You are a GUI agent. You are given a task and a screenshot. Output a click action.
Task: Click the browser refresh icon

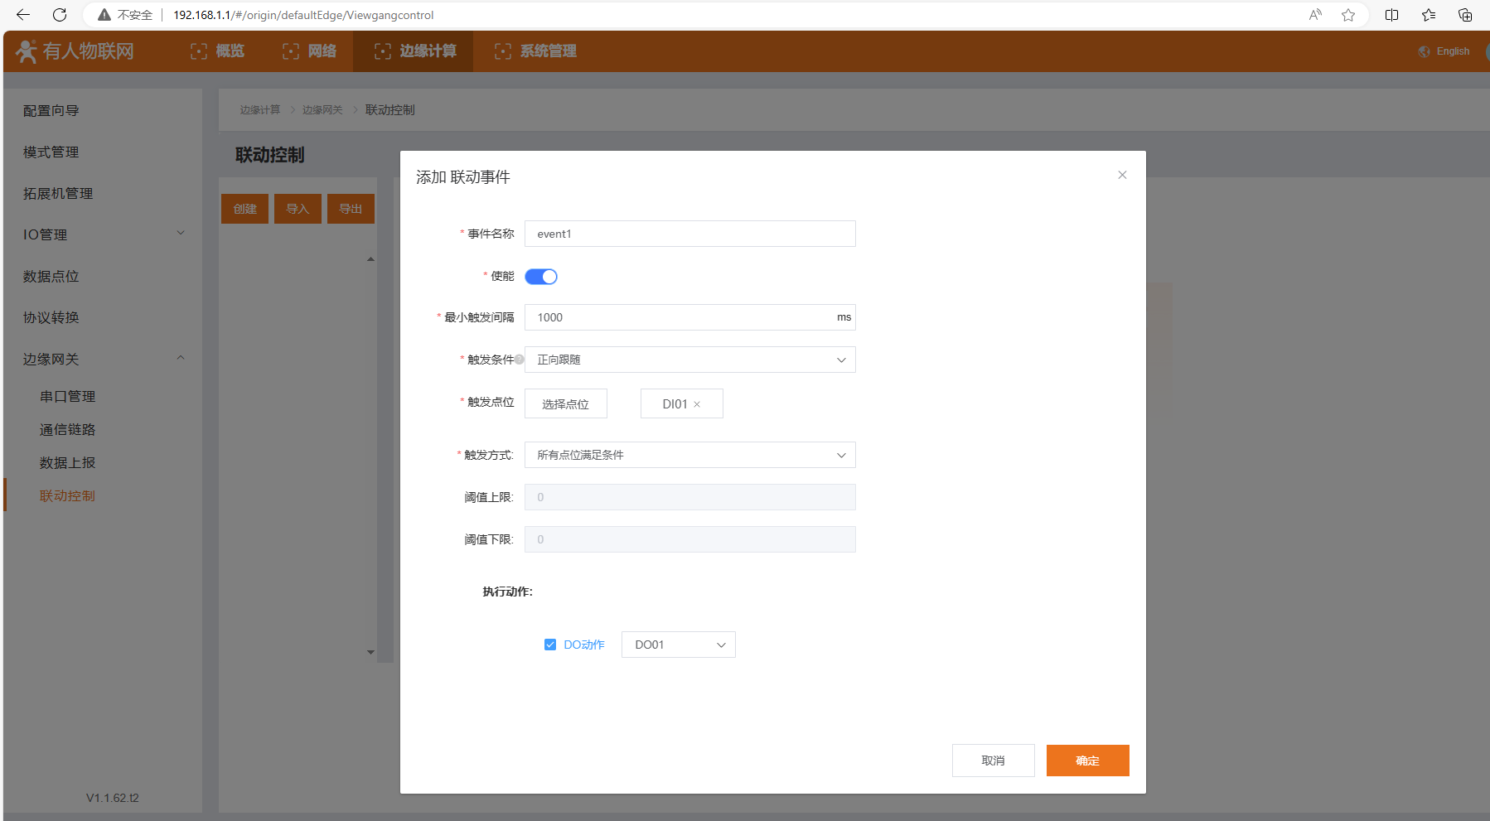click(x=60, y=15)
